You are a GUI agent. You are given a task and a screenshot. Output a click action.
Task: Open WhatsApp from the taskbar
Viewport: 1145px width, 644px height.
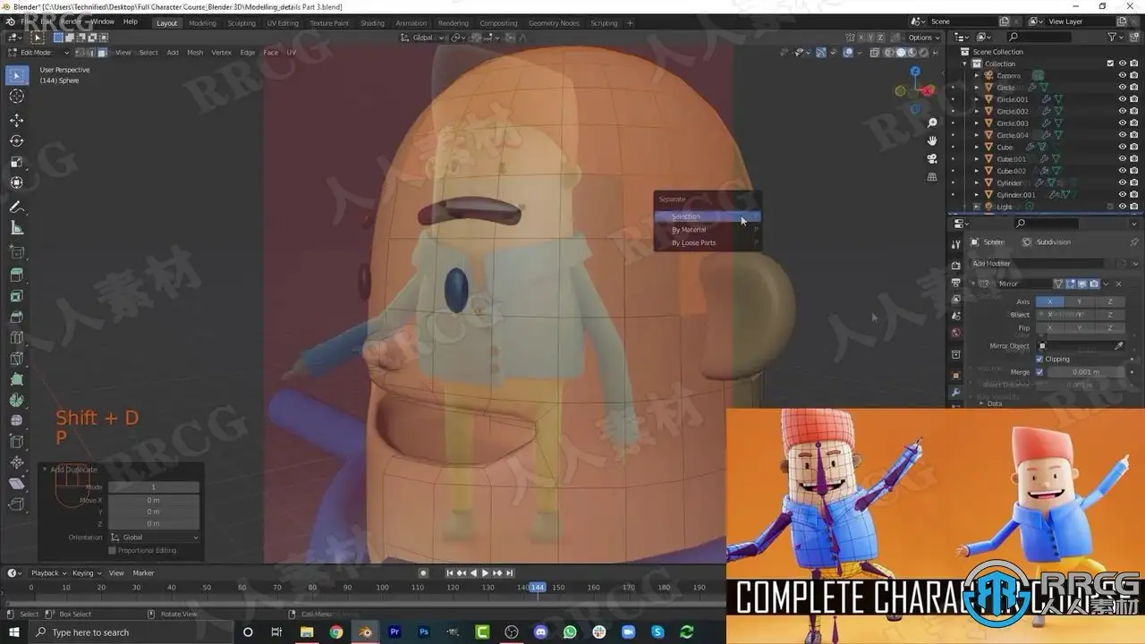coord(571,632)
